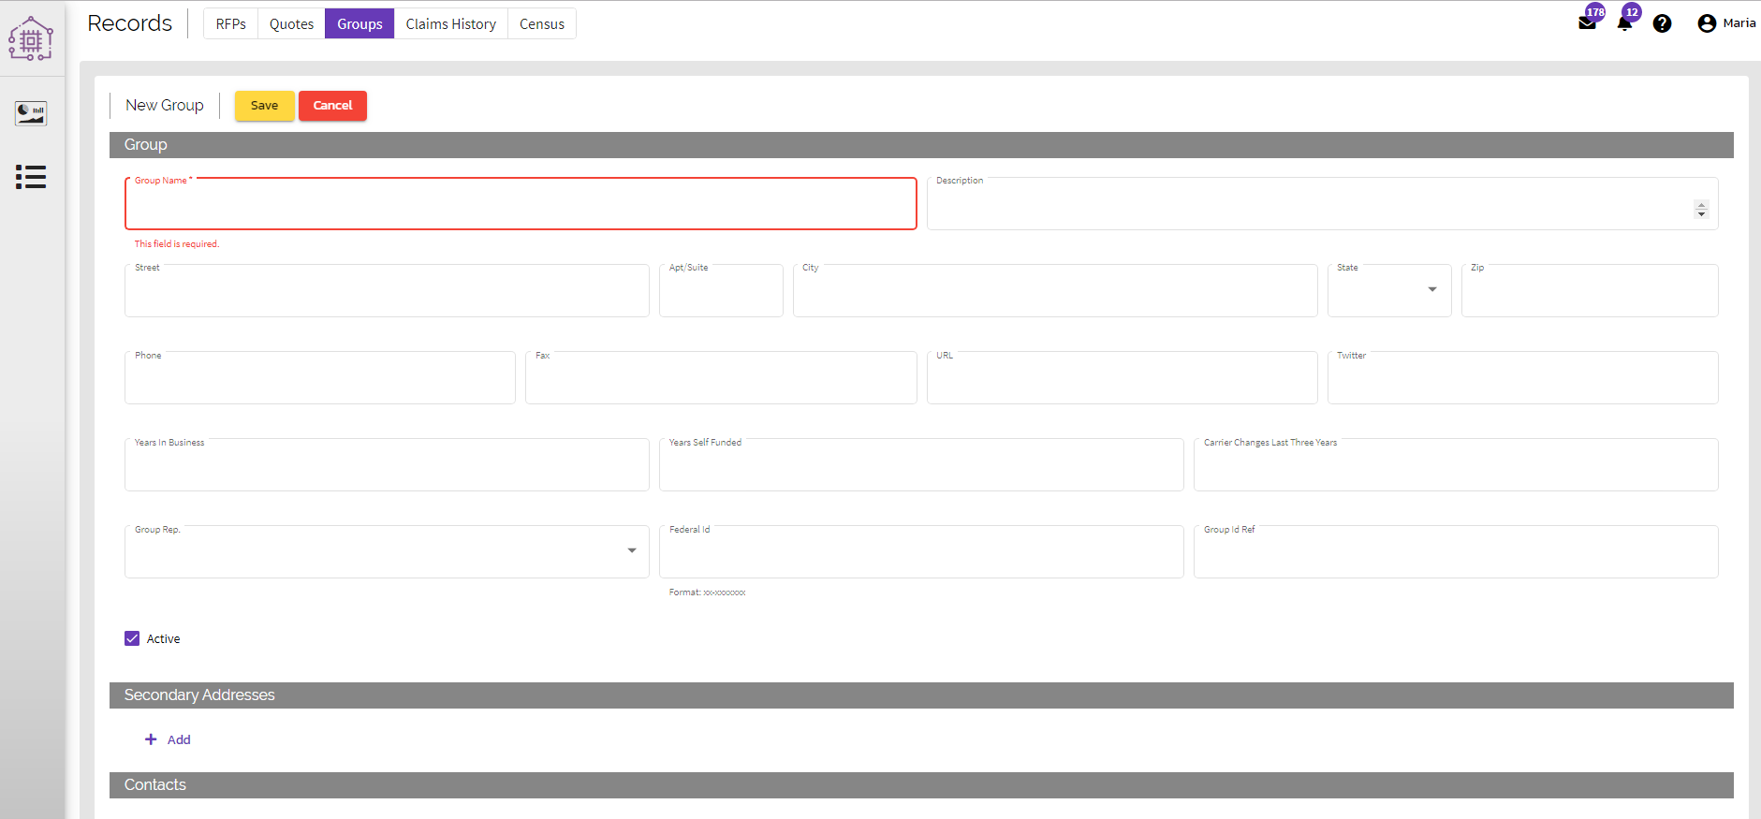Open the notifications bell icon
Image resolution: width=1761 pixels, height=819 pixels.
1624,23
